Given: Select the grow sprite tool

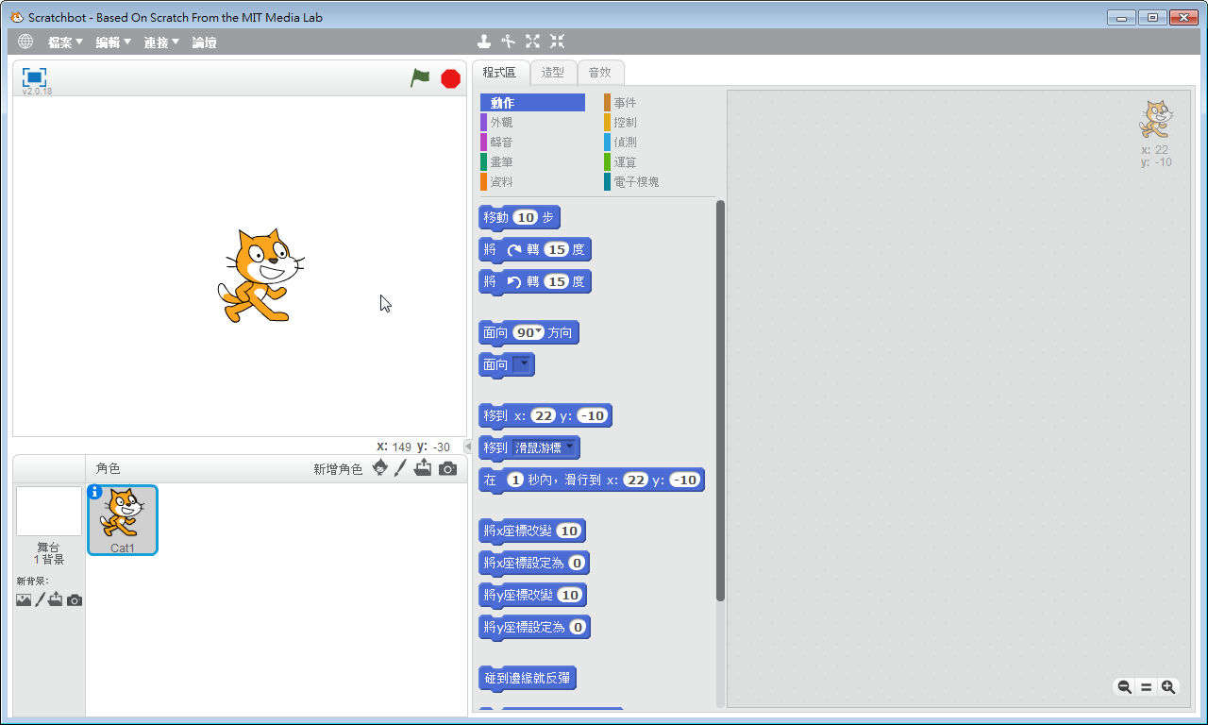Looking at the screenshot, I should pos(533,42).
